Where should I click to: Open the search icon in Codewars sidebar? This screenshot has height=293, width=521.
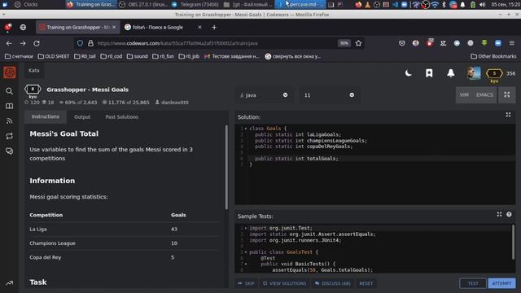click(9, 91)
